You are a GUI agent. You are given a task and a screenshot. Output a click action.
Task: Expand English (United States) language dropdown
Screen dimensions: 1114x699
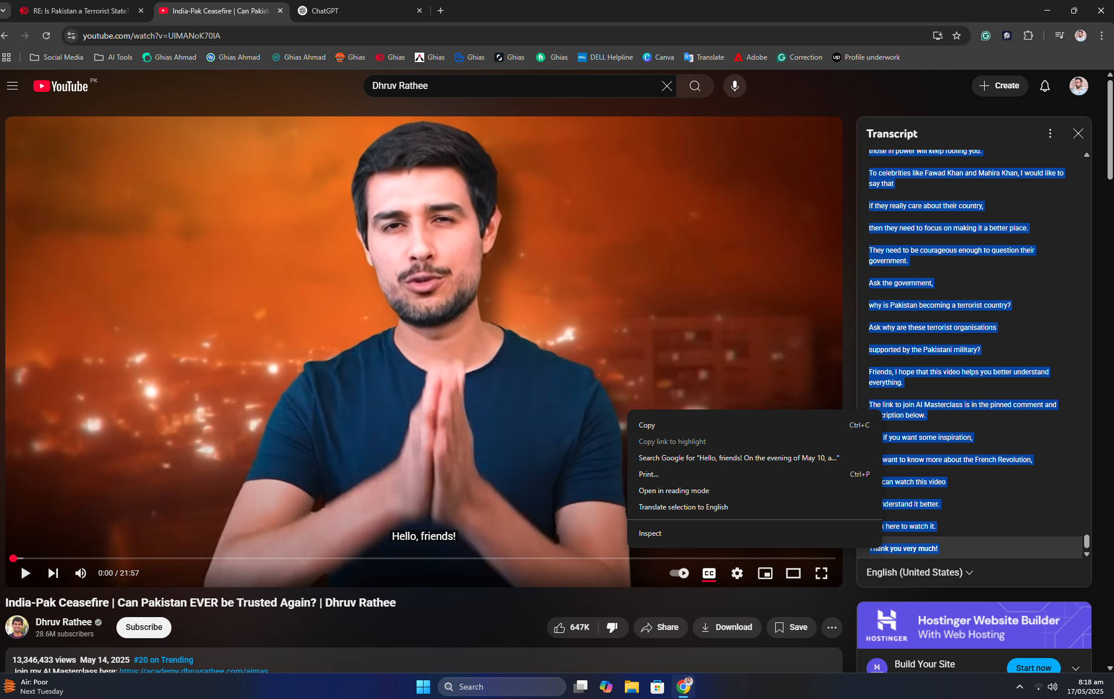point(920,573)
